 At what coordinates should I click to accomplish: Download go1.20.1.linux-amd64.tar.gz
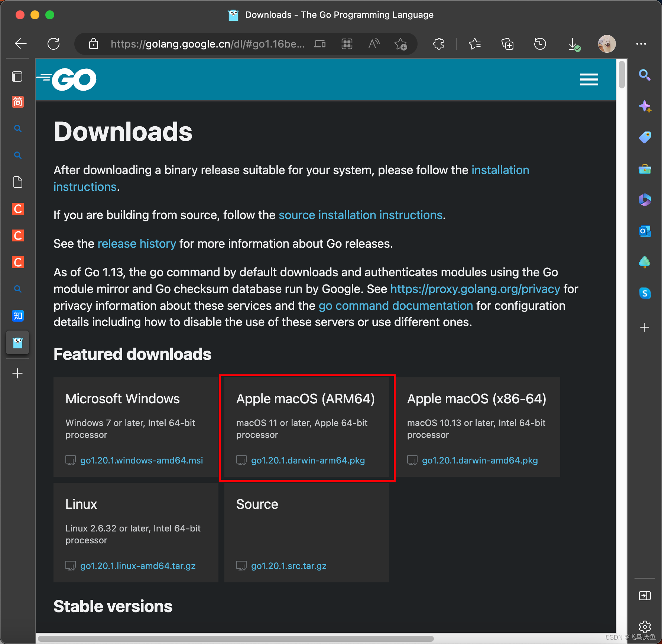click(x=138, y=566)
